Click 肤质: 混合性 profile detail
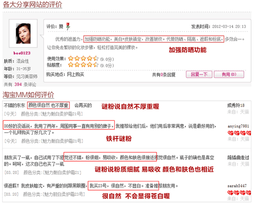The image size is (255, 208). [x=16, y=61]
